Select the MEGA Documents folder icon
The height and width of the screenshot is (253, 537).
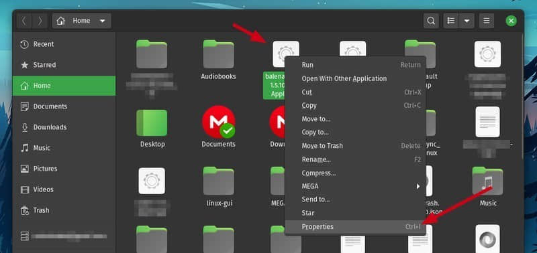(218, 122)
